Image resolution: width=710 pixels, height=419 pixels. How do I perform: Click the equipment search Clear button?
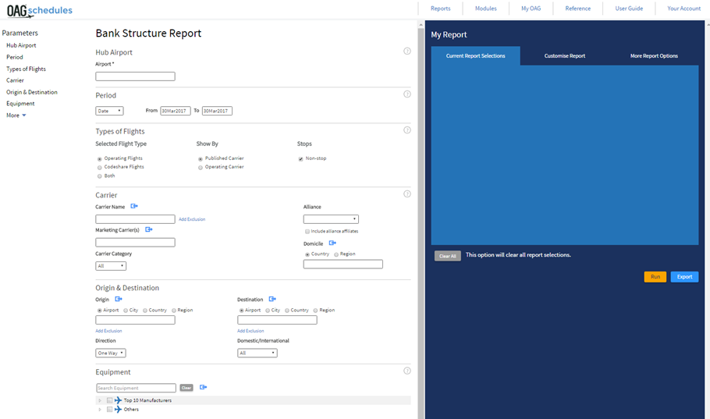[186, 388]
